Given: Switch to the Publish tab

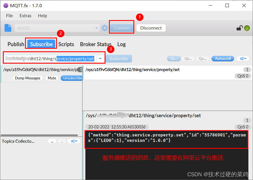Looking at the screenshot, I should pos(16,44).
